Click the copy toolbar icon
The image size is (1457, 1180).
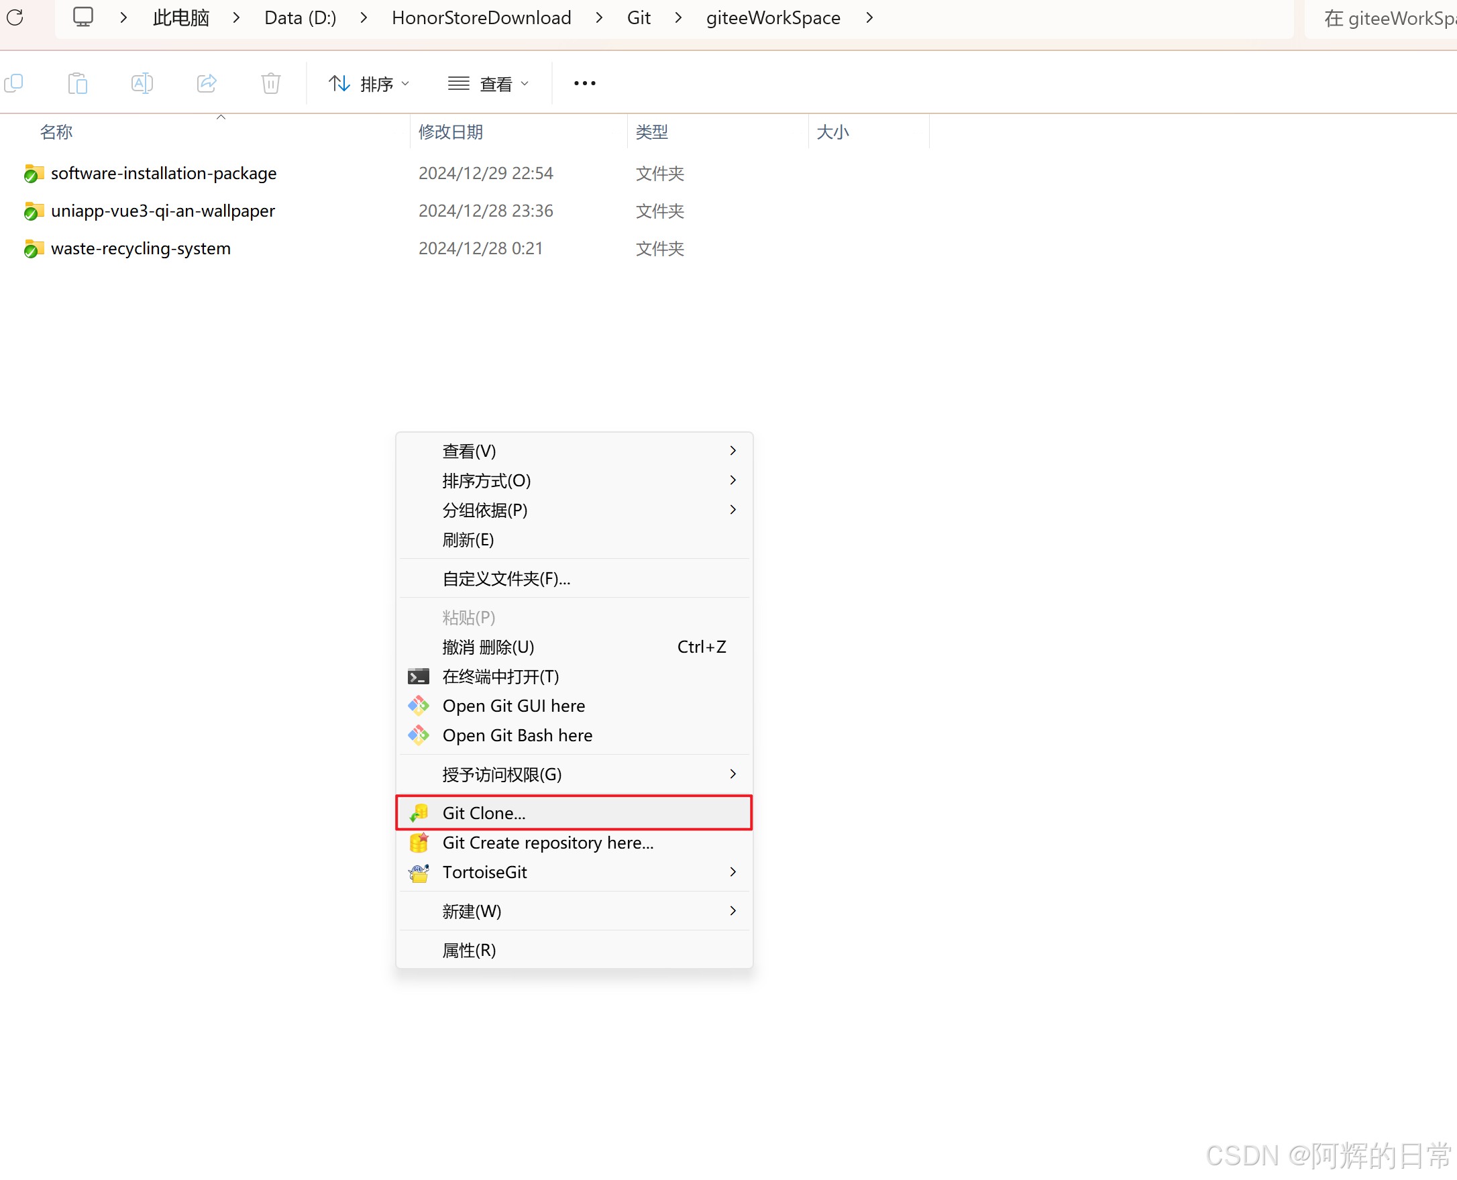[x=13, y=83]
